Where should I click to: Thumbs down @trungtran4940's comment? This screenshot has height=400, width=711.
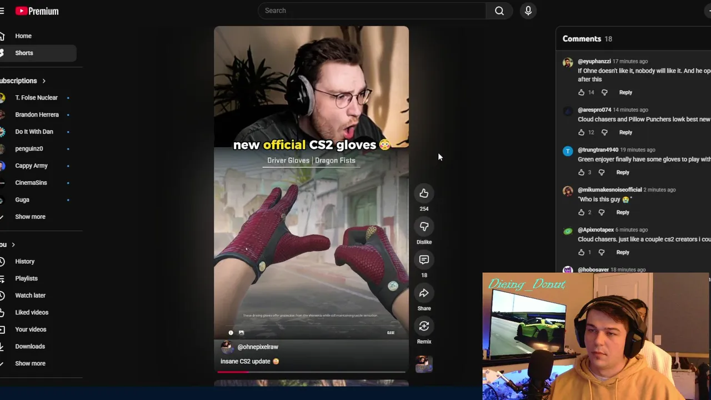click(602, 172)
